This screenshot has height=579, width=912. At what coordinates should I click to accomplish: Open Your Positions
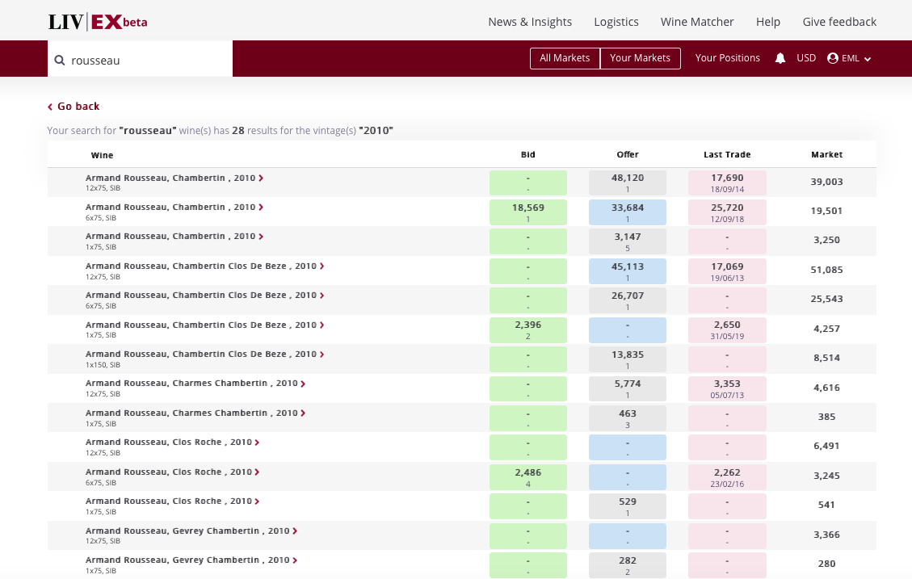(x=728, y=58)
